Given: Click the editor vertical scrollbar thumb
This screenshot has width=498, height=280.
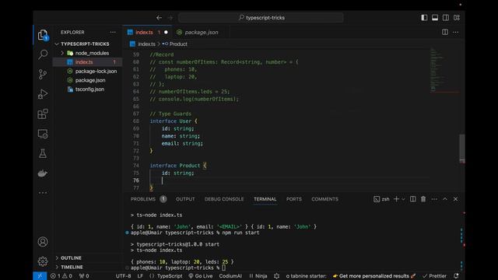Looking at the screenshot, I should coord(462,149).
